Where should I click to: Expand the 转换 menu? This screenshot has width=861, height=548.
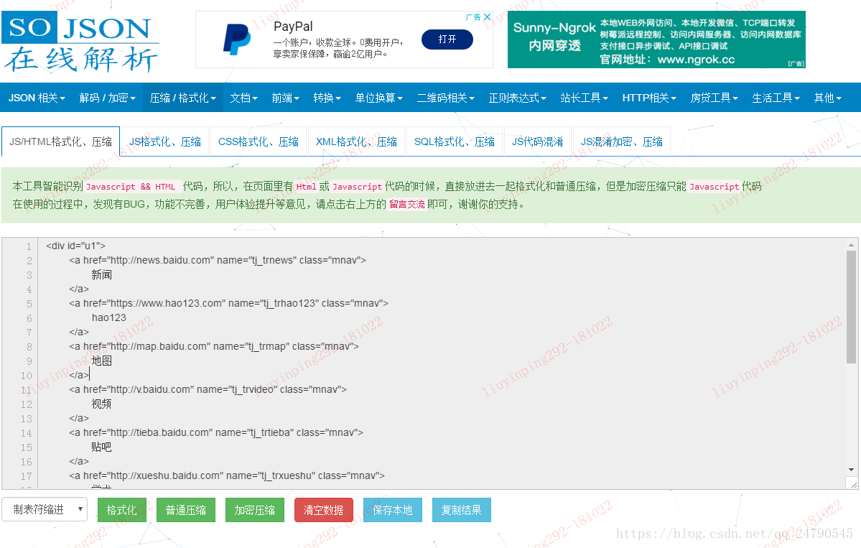[x=327, y=98]
